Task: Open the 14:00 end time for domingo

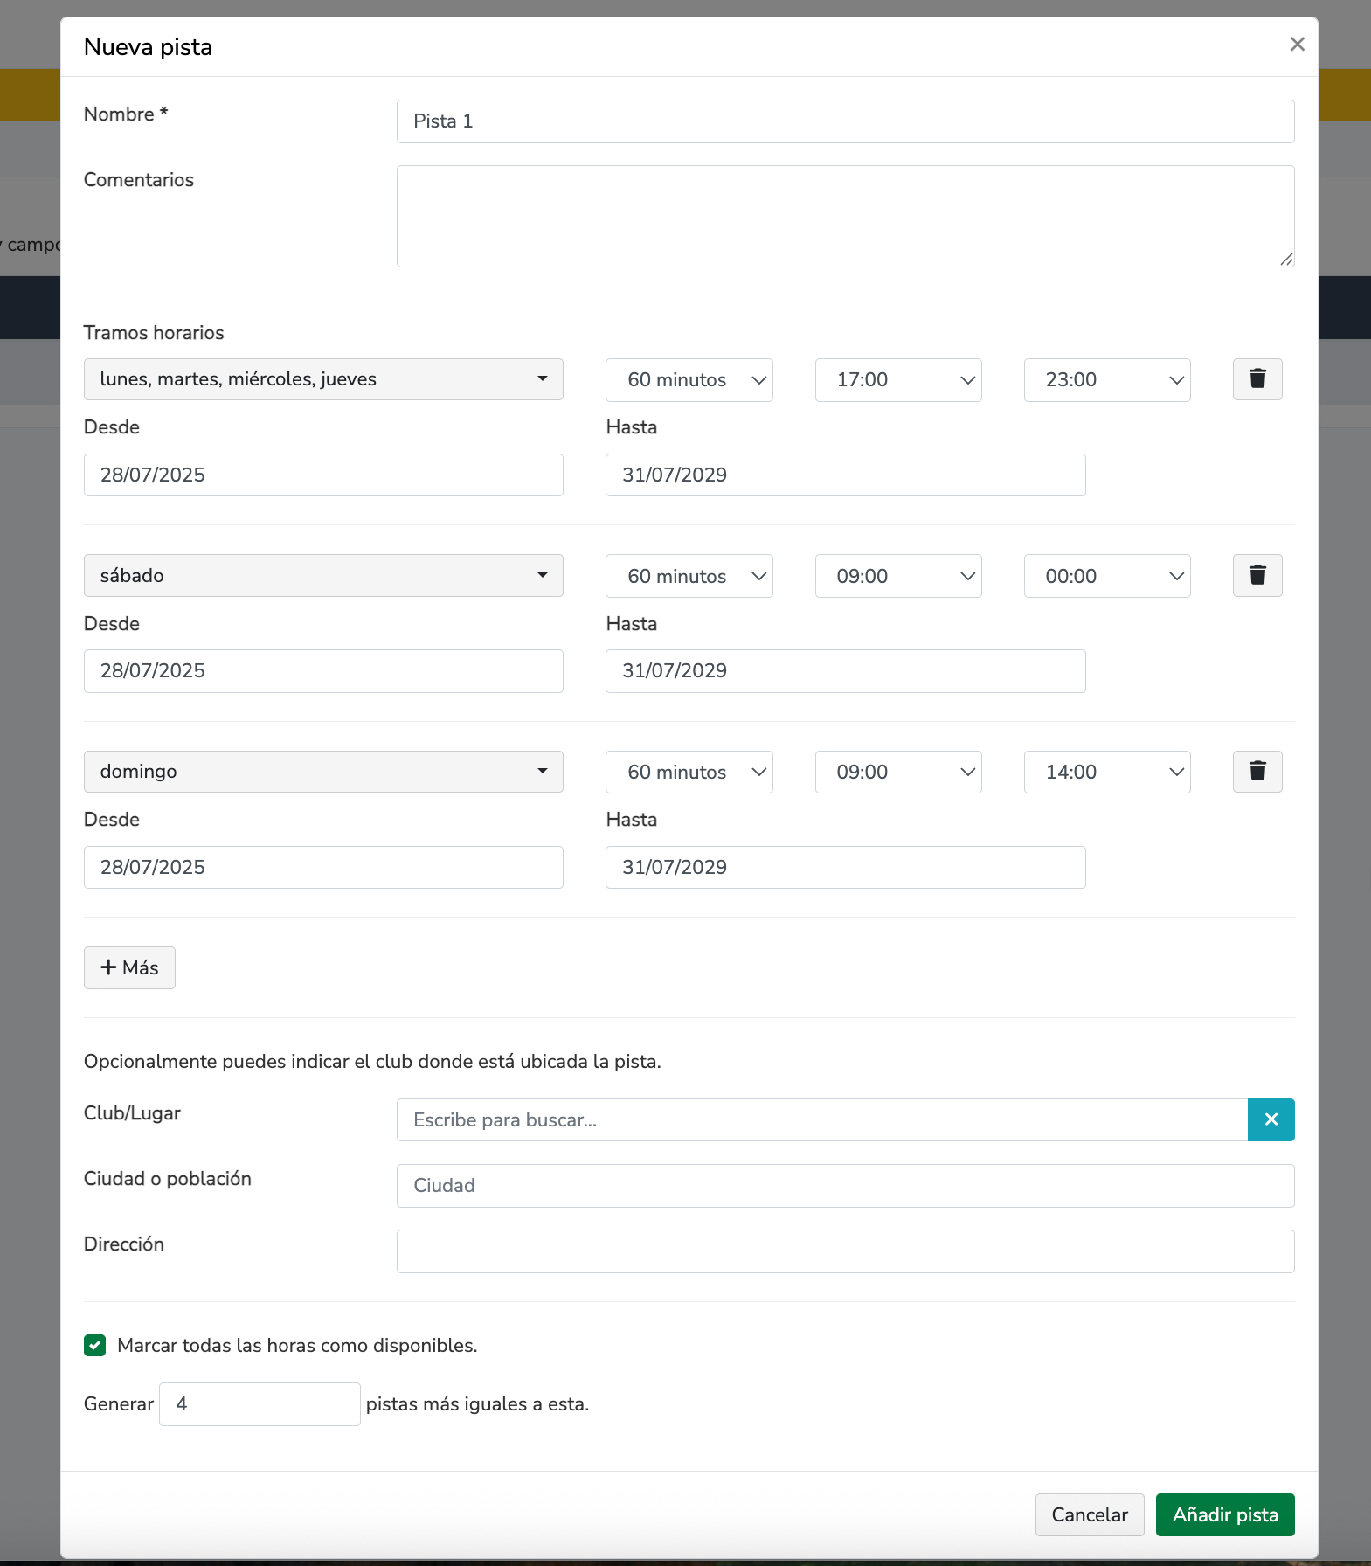Action: (1106, 772)
